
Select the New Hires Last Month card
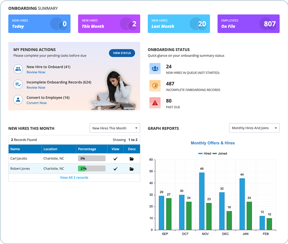tap(178, 24)
